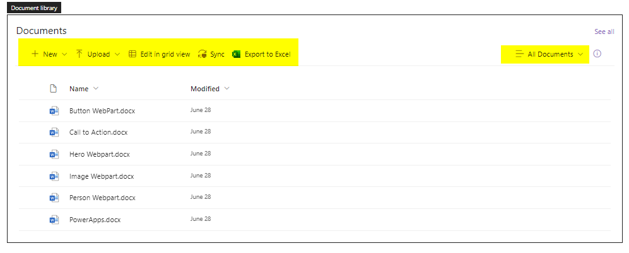629x253 pixels.
Task: Click the Word icon beside PowerApps.docx
Action: [54, 220]
